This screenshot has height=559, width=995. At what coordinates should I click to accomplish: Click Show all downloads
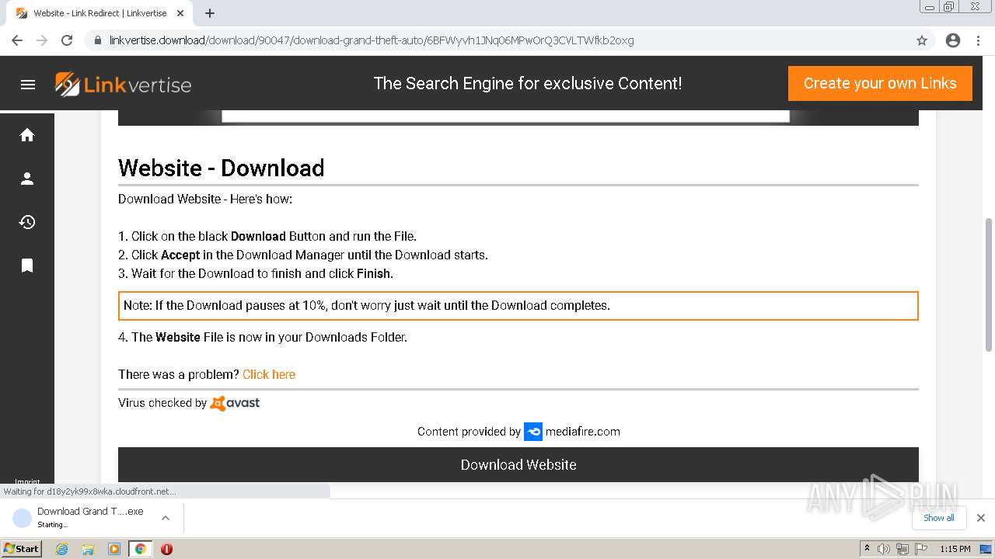tap(939, 518)
